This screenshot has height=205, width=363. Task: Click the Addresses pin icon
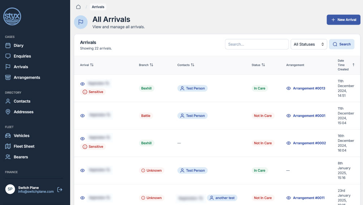coord(8,112)
